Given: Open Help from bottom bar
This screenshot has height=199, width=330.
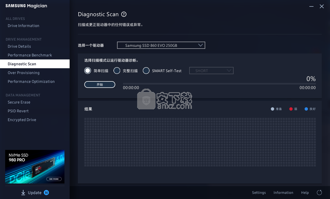Looking at the screenshot, I should coord(305,193).
